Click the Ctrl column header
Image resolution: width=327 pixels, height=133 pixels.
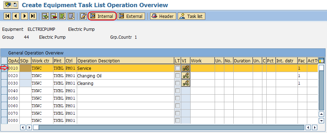click(71, 61)
